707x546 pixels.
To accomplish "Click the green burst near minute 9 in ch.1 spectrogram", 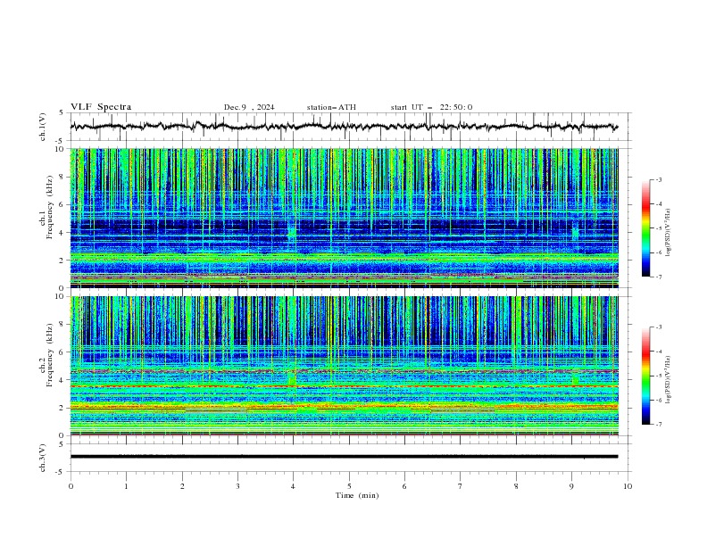I will click(575, 233).
